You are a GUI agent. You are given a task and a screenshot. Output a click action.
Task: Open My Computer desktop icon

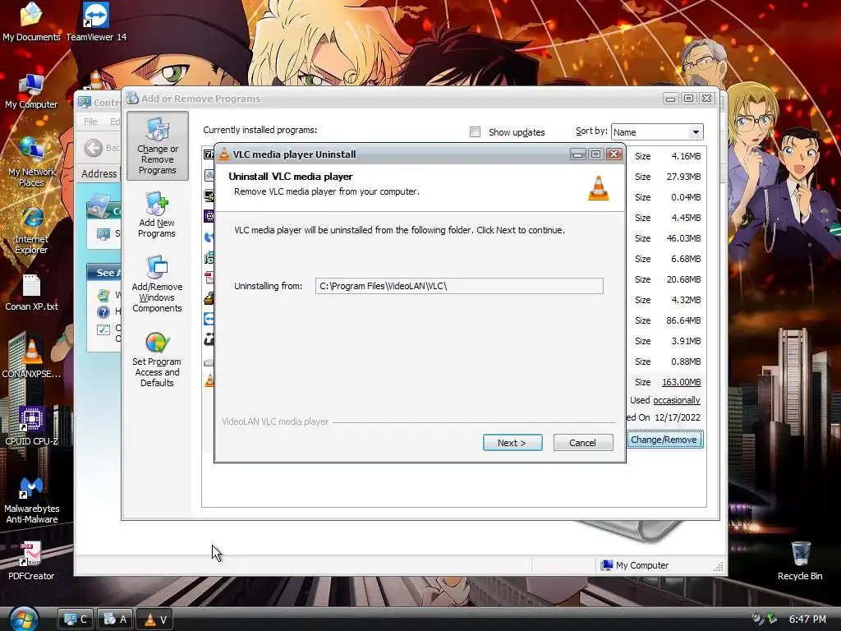[x=31, y=91]
